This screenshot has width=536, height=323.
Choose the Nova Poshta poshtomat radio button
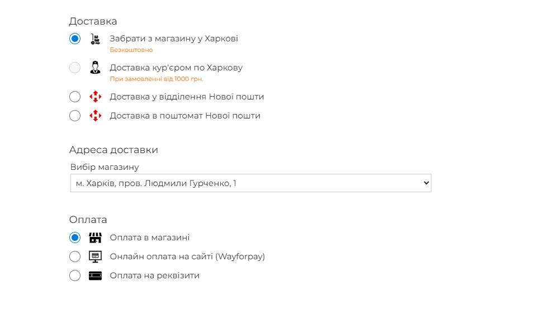point(75,116)
